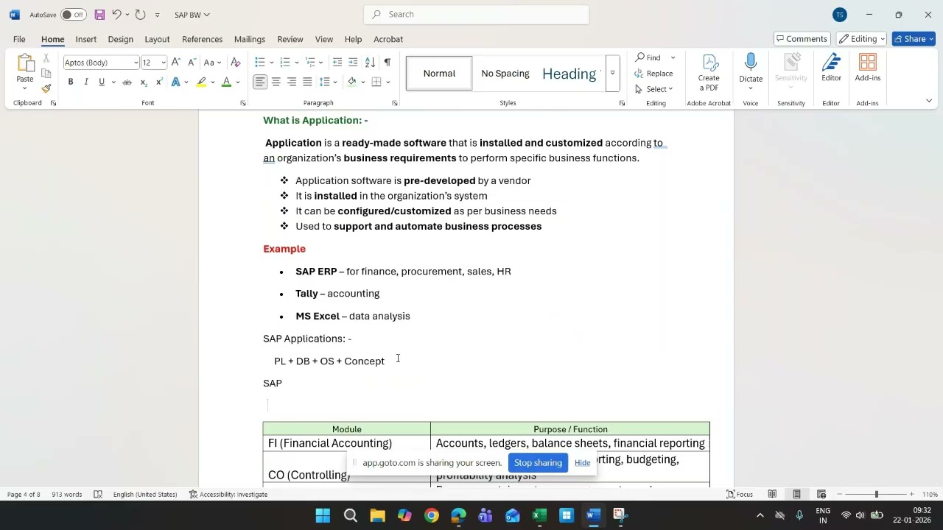Align paragraph text to the right

(292, 82)
